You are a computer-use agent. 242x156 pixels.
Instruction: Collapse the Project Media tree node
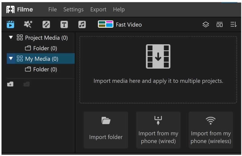coord(11,37)
